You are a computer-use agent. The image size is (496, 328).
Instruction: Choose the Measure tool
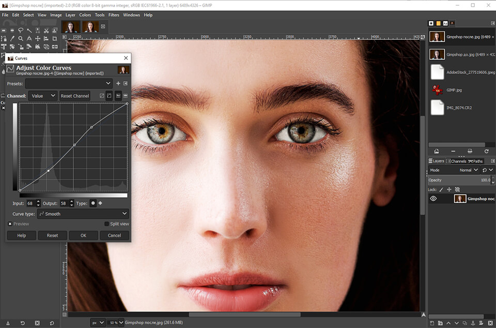pyautogui.click(x=29, y=38)
